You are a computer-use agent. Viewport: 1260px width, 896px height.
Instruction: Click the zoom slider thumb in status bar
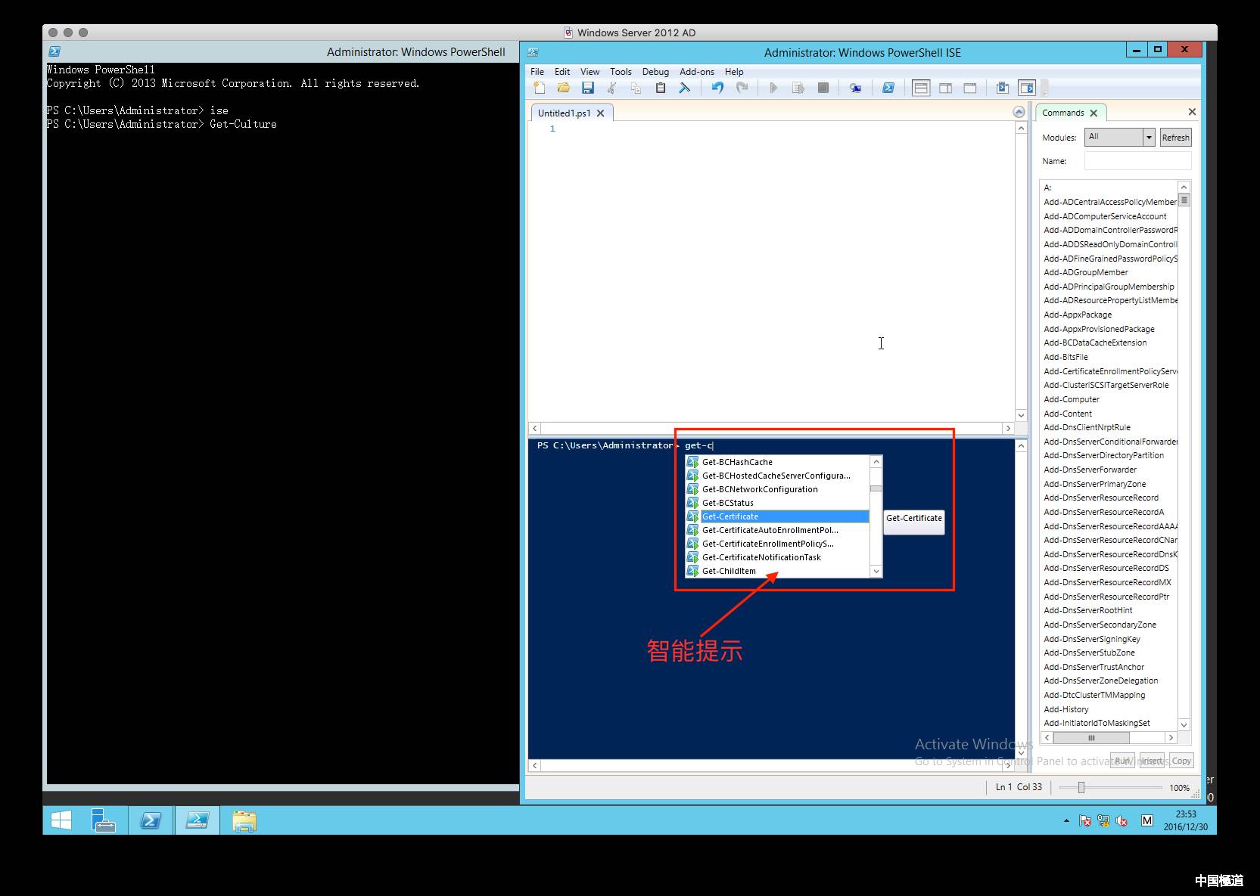pos(1081,788)
